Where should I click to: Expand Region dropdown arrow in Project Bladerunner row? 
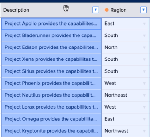click(x=144, y=36)
